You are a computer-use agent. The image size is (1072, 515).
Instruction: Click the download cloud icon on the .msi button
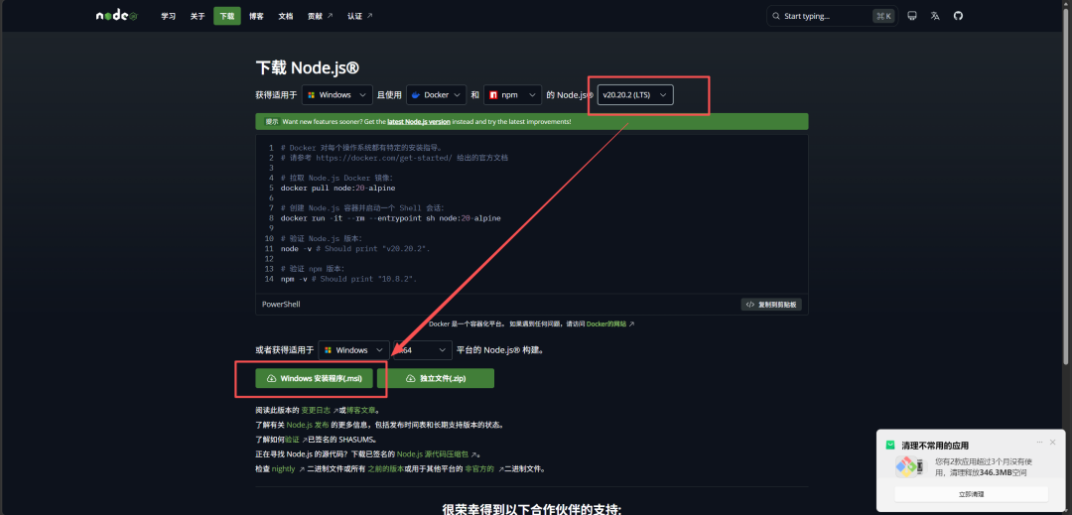coord(271,378)
